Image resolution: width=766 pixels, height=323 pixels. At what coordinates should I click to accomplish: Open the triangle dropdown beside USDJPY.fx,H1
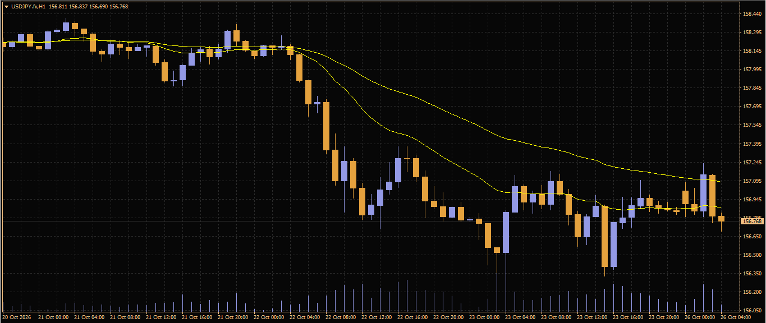[6, 6]
